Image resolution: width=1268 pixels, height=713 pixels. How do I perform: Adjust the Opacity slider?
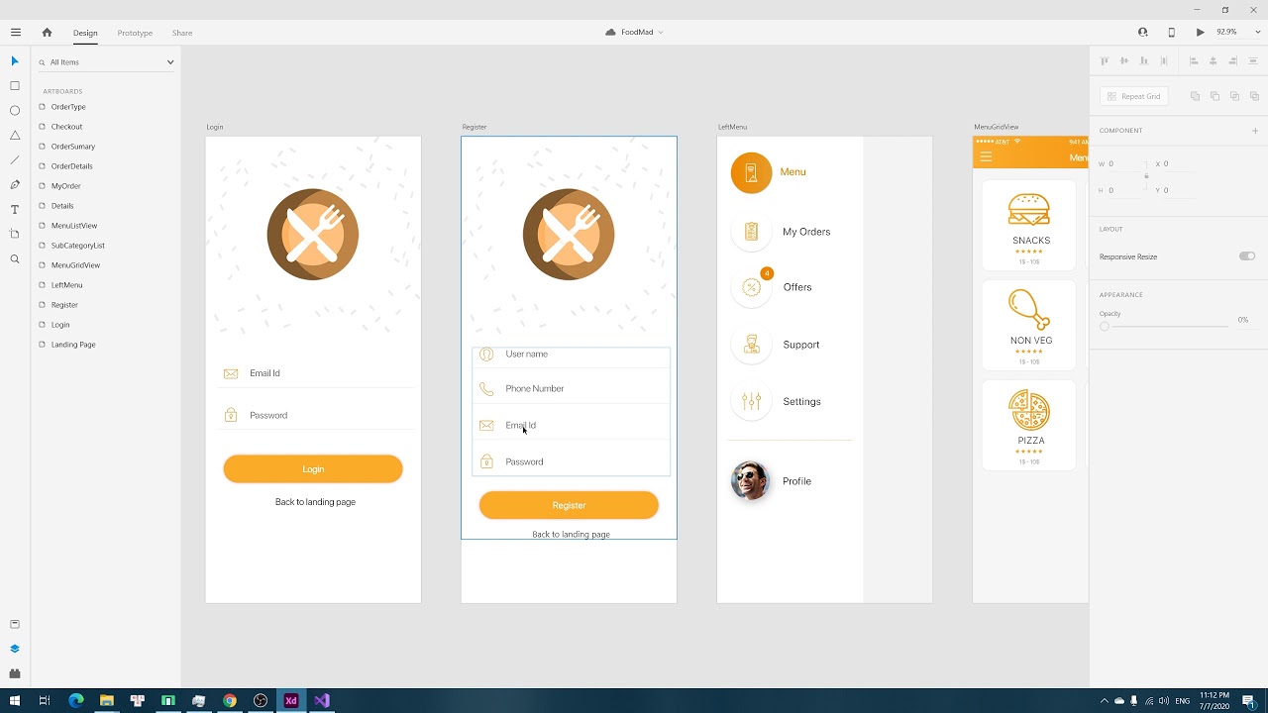pyautogui.click(x=1165, y=327)
